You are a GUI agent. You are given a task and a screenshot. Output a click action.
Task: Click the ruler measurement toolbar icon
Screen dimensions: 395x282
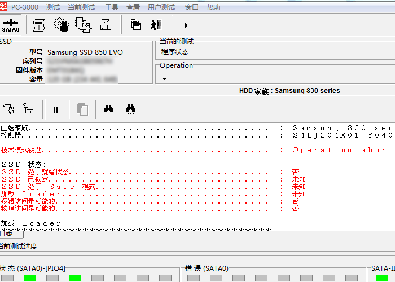click(x=106, y=25)
